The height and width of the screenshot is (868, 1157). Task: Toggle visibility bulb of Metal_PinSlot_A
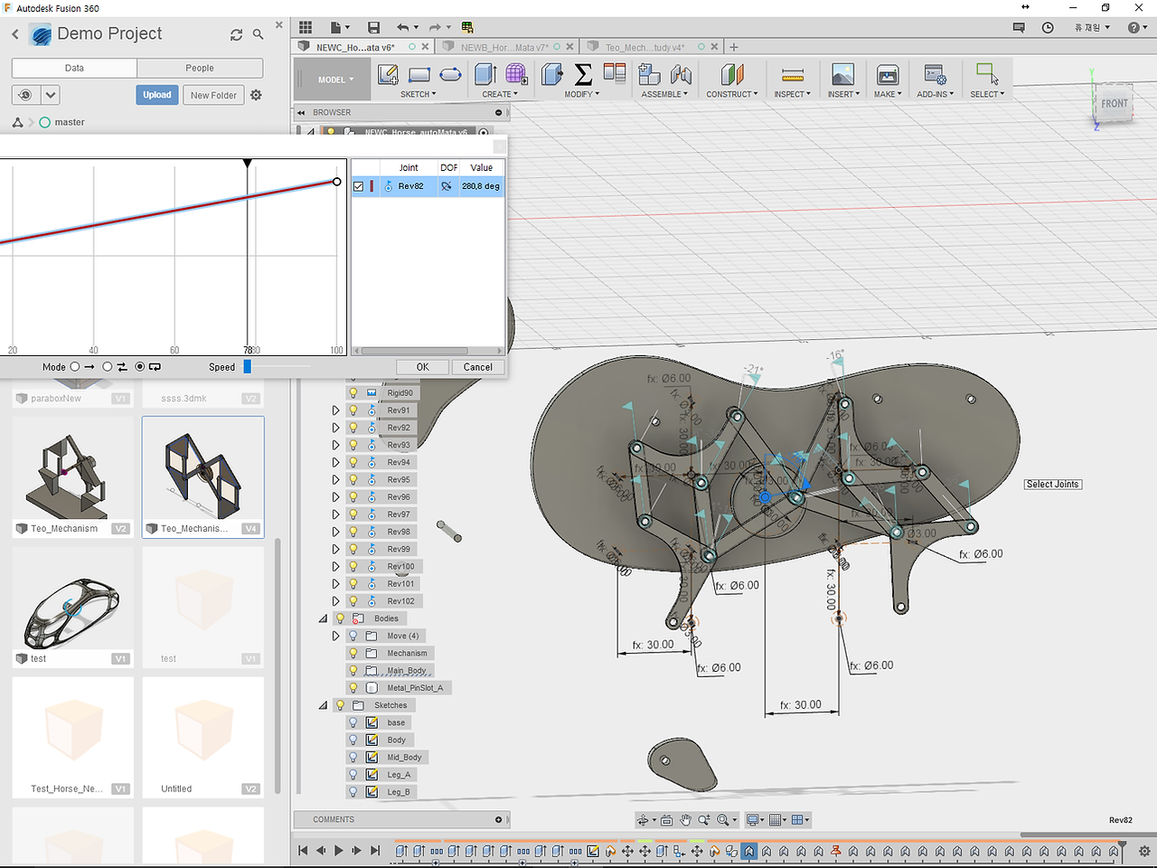(353, 688)
